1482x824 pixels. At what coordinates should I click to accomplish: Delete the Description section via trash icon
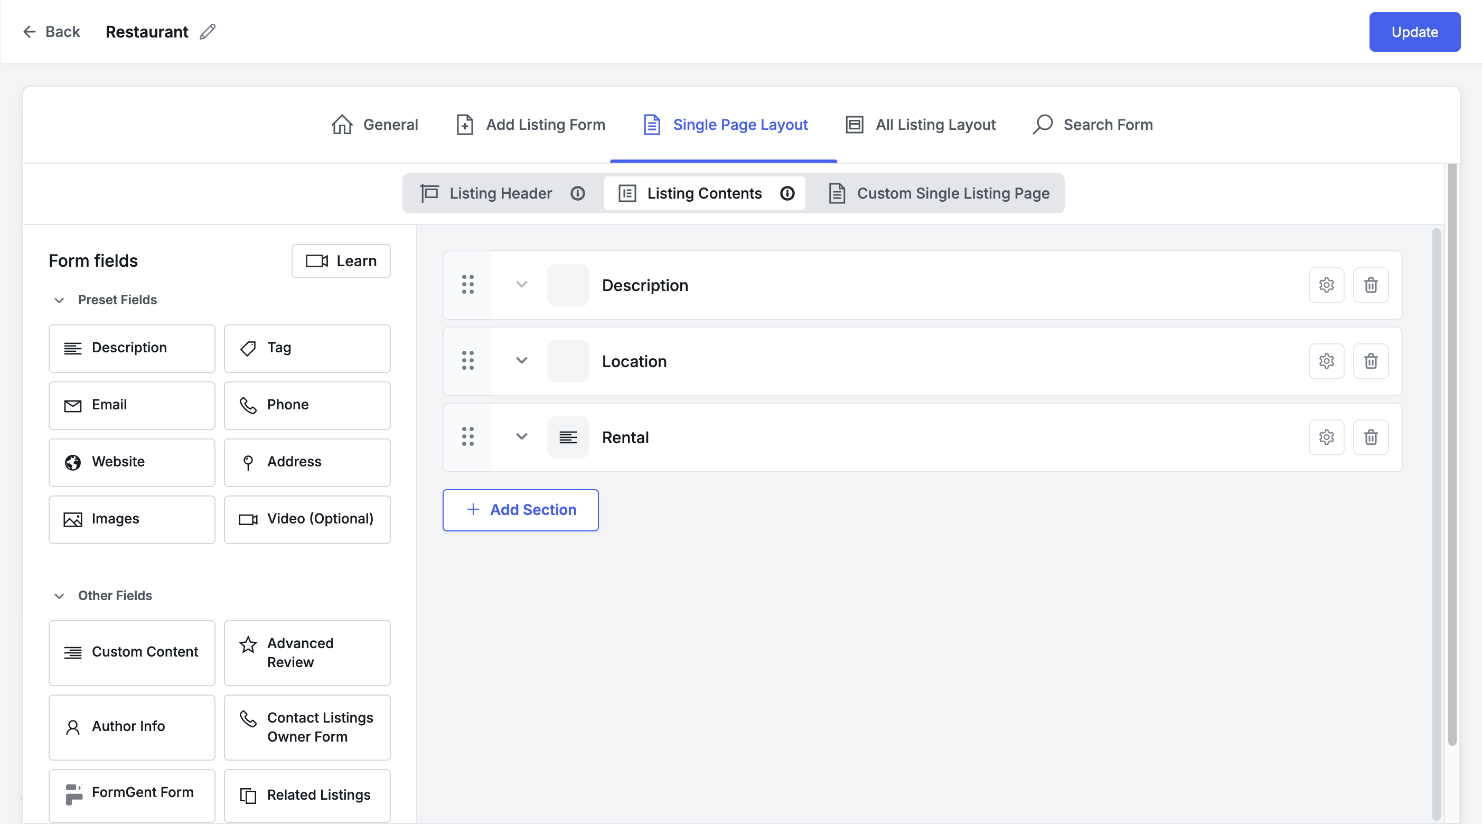(x=1371, y=285)
